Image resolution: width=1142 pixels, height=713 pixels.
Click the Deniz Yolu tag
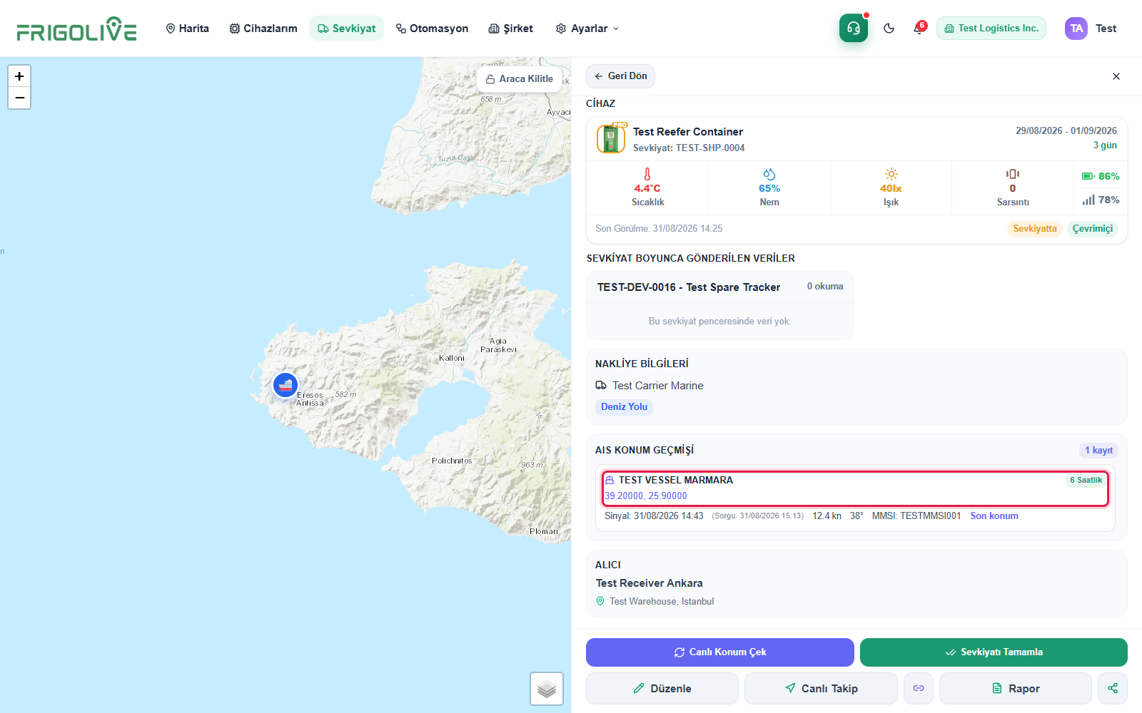pyautogui.click(x=625, y=407)
